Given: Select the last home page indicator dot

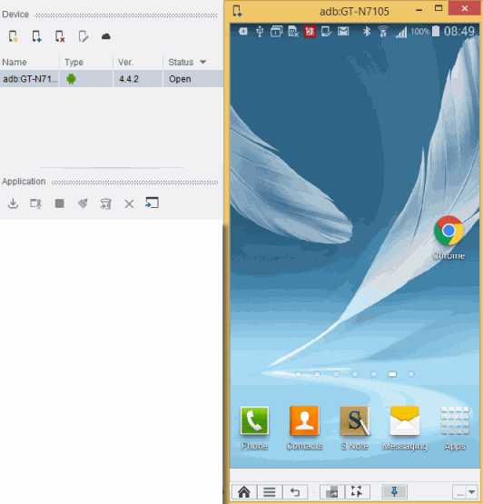Looking at the screenshot, I should [x=411, y=374].
